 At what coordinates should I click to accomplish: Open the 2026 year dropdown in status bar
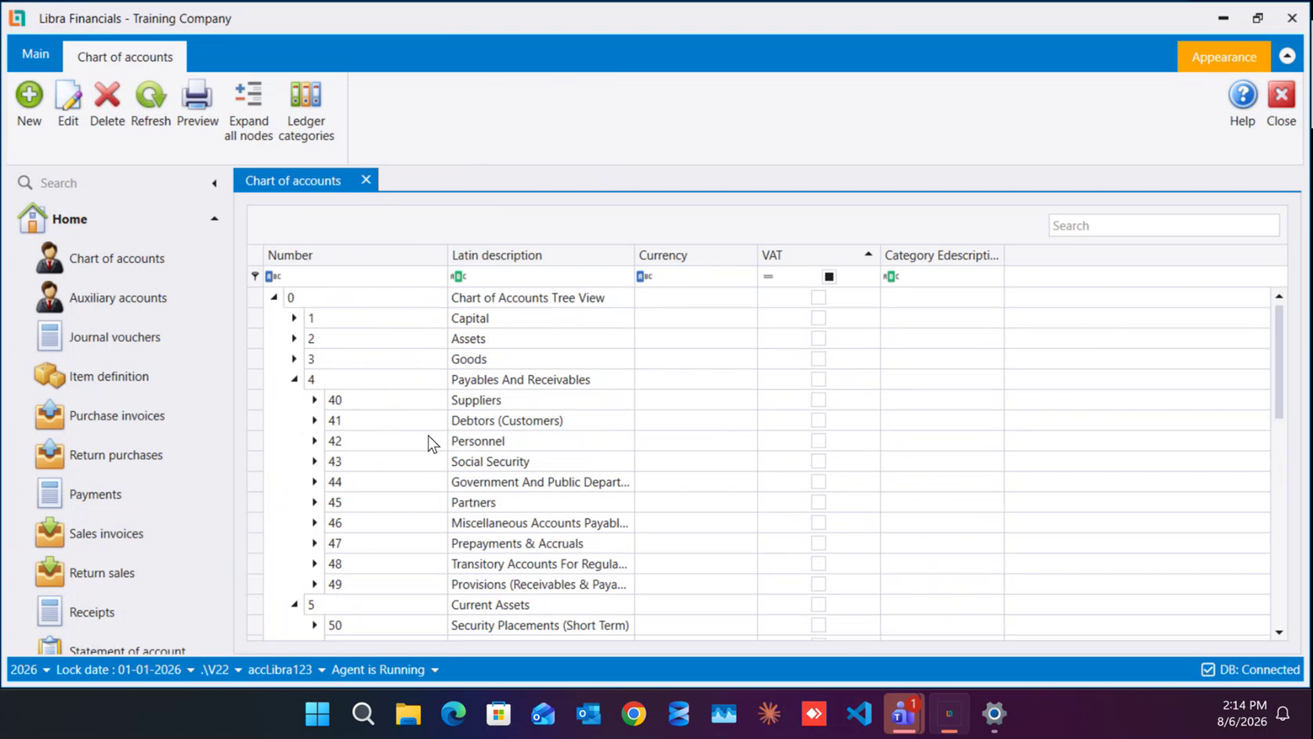(x=31, y=670)
